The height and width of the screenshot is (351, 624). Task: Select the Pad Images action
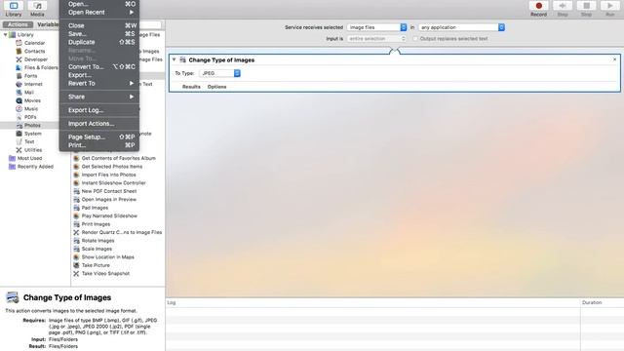coord(95,208)
